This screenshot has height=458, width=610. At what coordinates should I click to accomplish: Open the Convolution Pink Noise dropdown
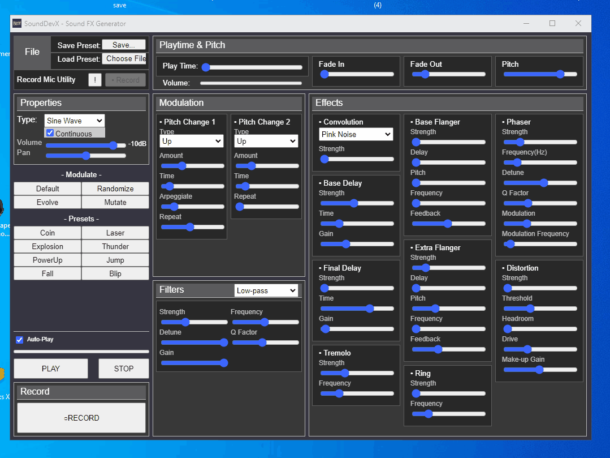point(356,134)
